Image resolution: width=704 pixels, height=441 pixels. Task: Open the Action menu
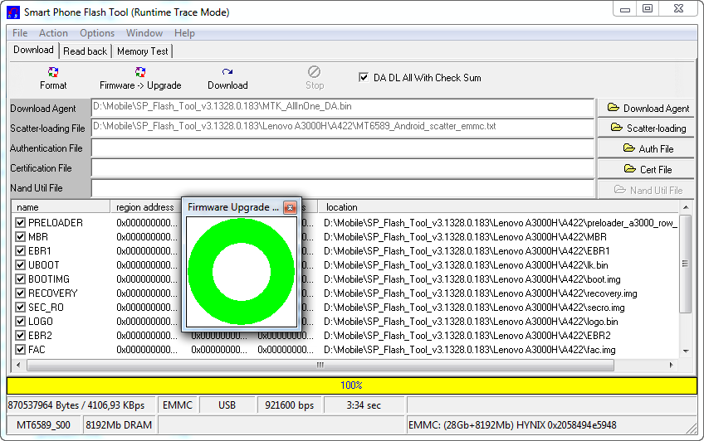click(x=53, y=33)
